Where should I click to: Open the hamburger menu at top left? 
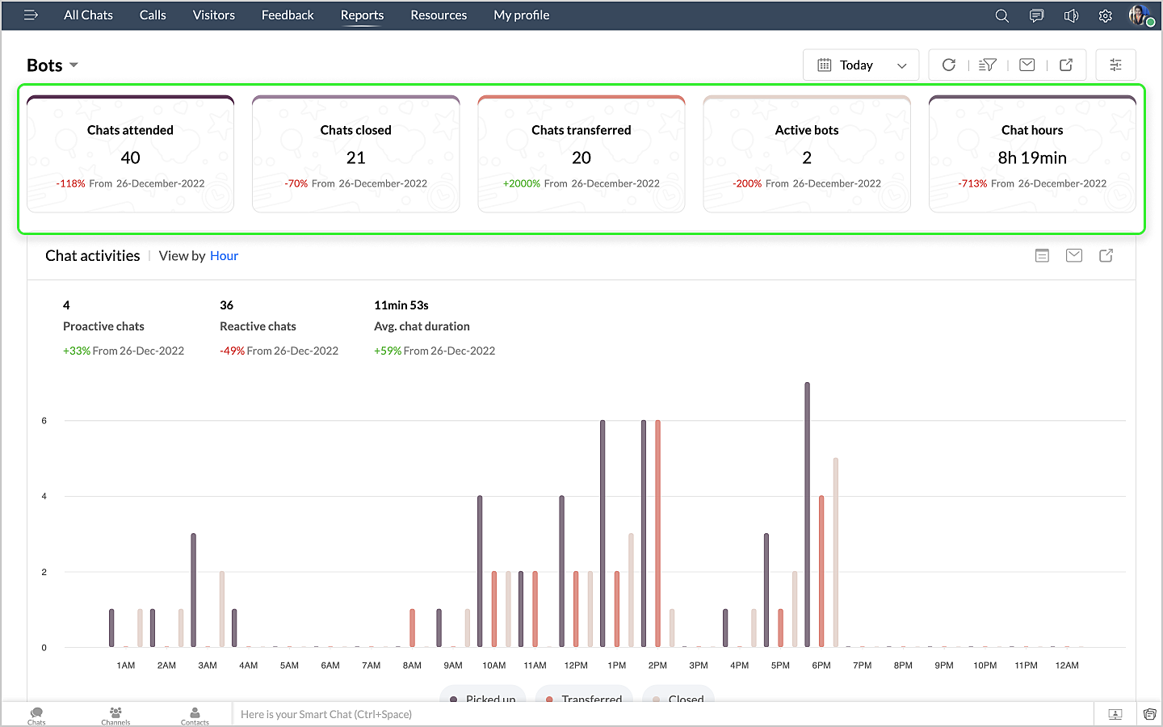(31, 15)
